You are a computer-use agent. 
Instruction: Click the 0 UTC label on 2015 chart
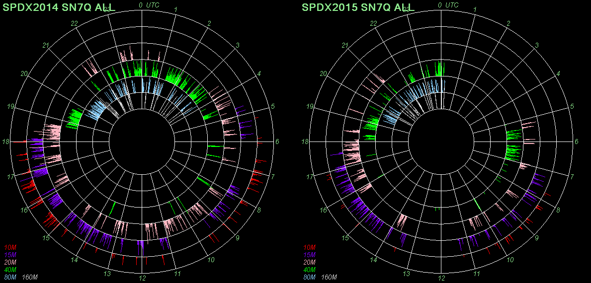point(448,5)
